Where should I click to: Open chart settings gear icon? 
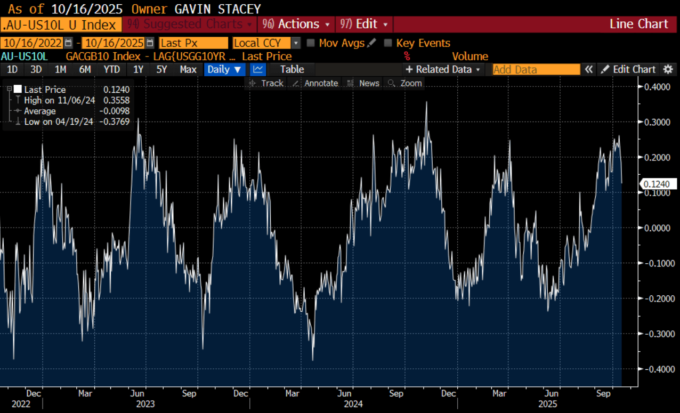click(668, 69)
